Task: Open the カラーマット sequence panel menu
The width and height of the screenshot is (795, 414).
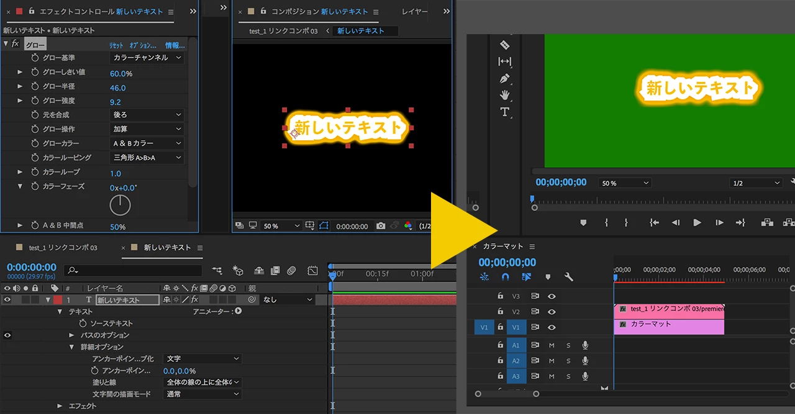Action: (x=534, y=246)
